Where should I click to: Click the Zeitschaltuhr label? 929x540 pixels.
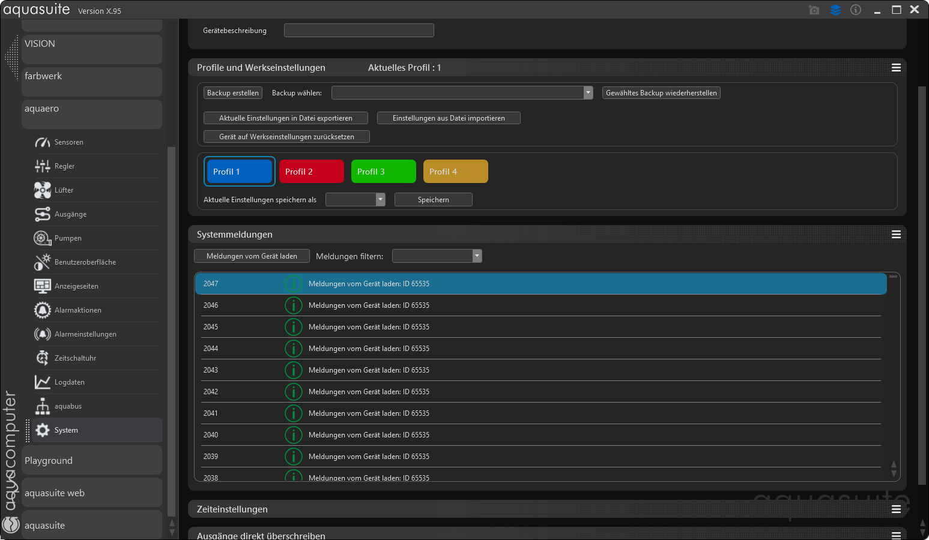(76, 358)
